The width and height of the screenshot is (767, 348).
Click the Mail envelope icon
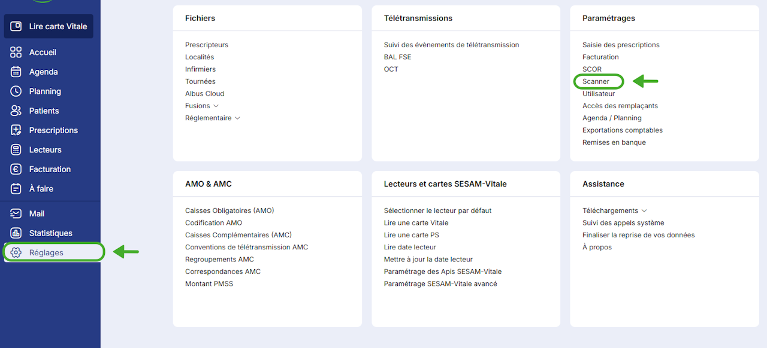[16, 213]
